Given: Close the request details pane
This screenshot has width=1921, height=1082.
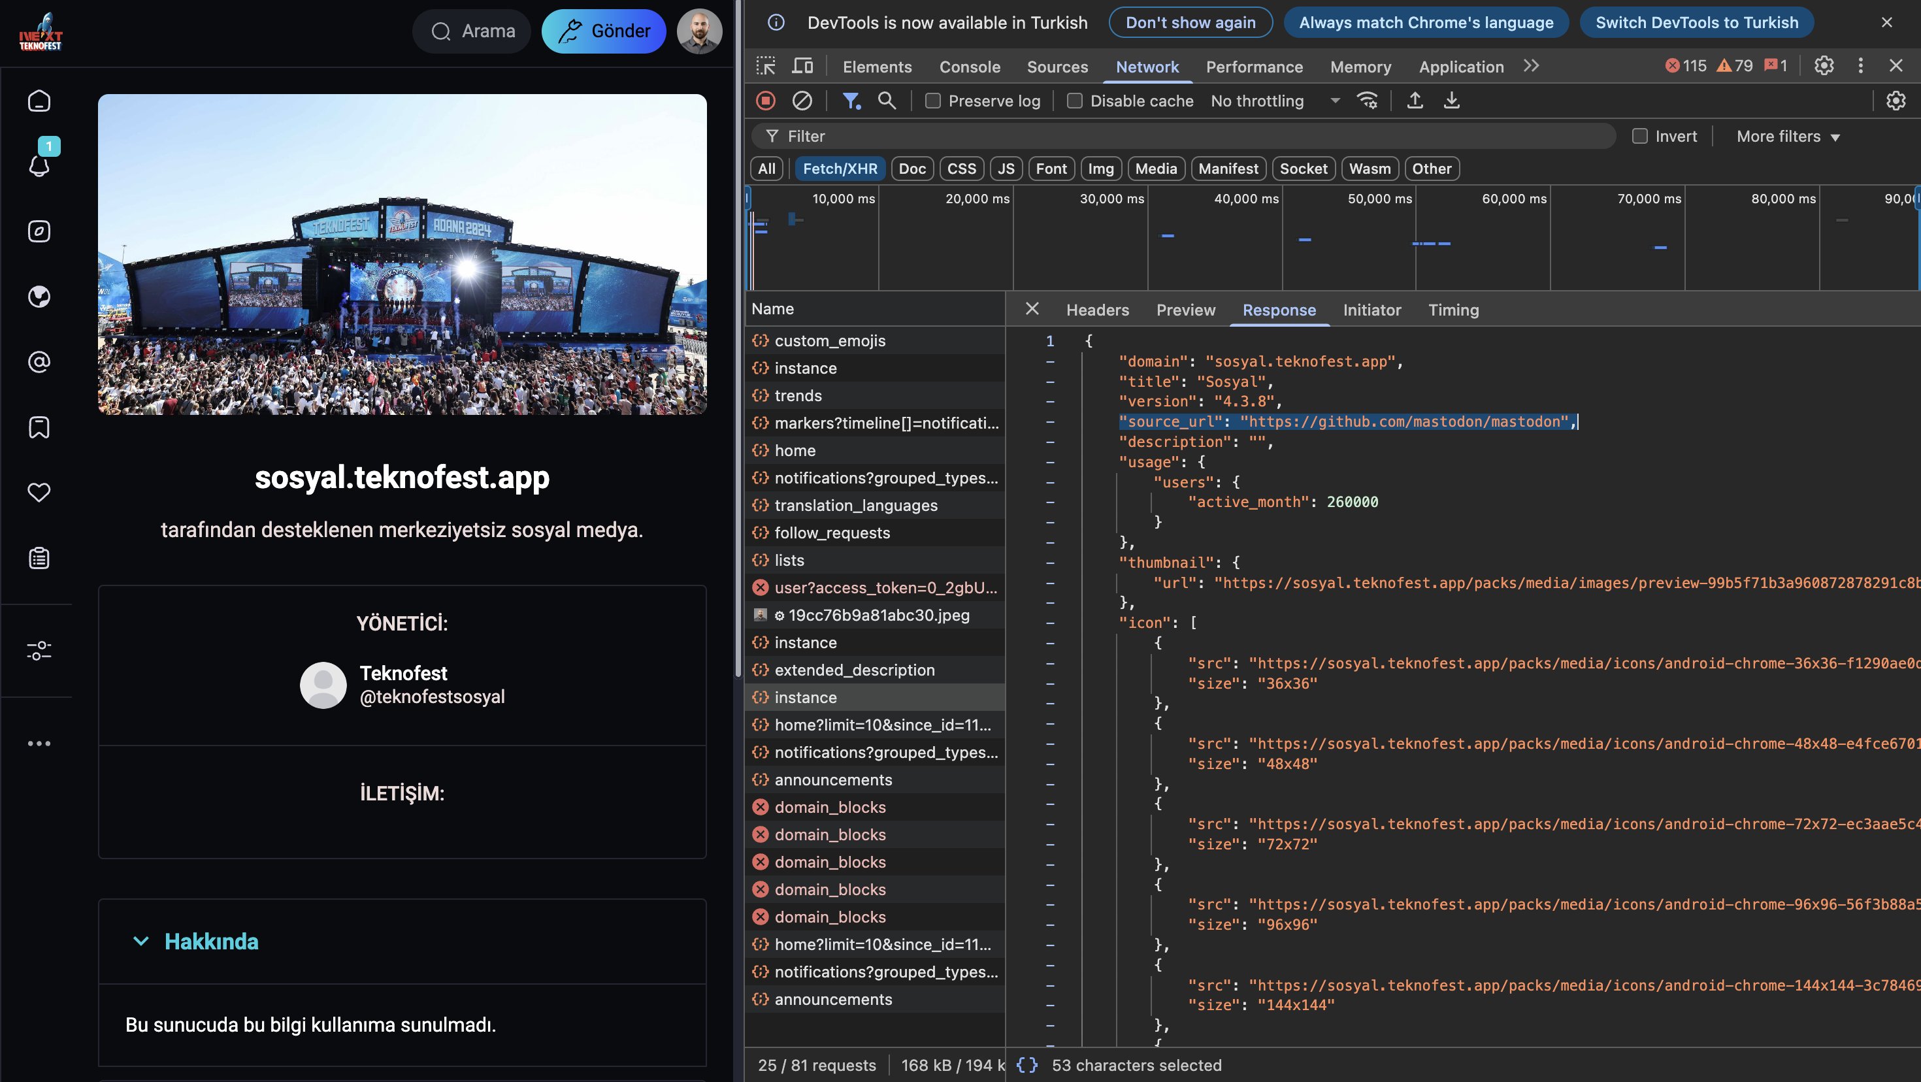Looking at the screenshot, I should tap(1032, 308).
